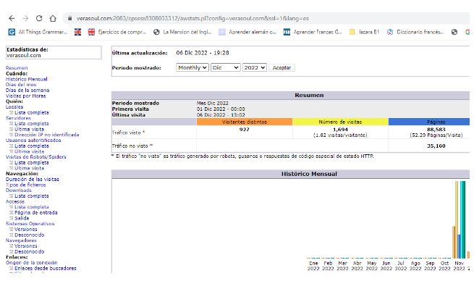474x281 pixels.
Task: Reload the page with the refresh icon
Action: tap(39, 18)
